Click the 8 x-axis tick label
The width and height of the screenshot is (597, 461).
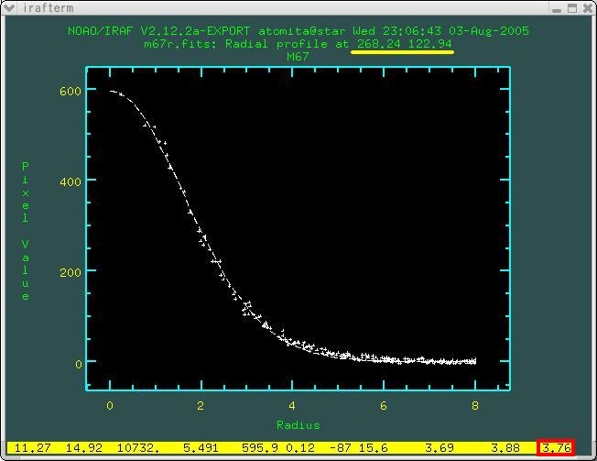point(475,406)
